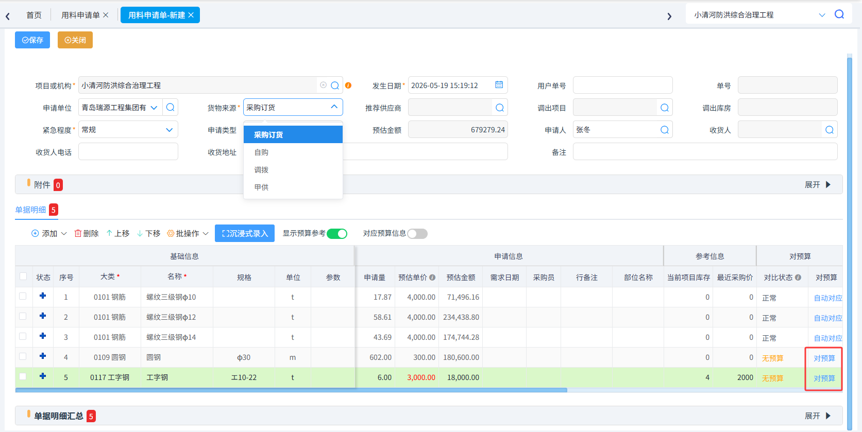Screen dimensions: 862x432
Task: Open the 申请单位 dropdown arrow
Action: [154, 108]
